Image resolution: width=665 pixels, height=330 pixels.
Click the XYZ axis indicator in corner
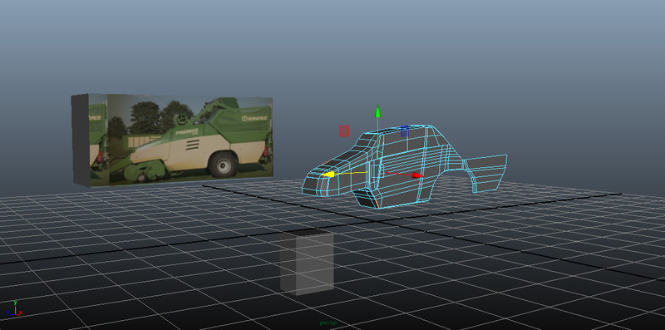pyautogui.click(x=14, y=308)
